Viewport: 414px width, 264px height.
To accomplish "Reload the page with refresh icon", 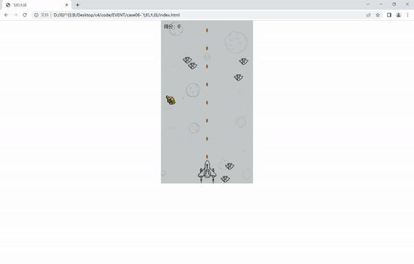I will click(x=25, y=15).
